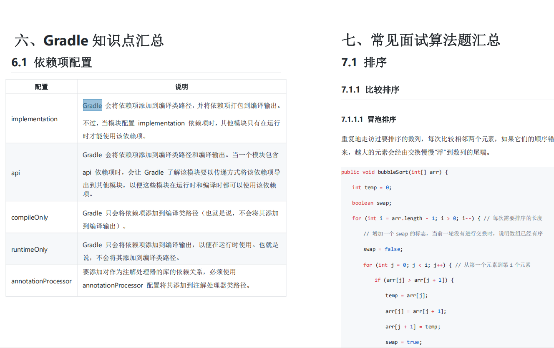
Task: Click the code line "temp = arr[j];"
Action: click(407, 295)
